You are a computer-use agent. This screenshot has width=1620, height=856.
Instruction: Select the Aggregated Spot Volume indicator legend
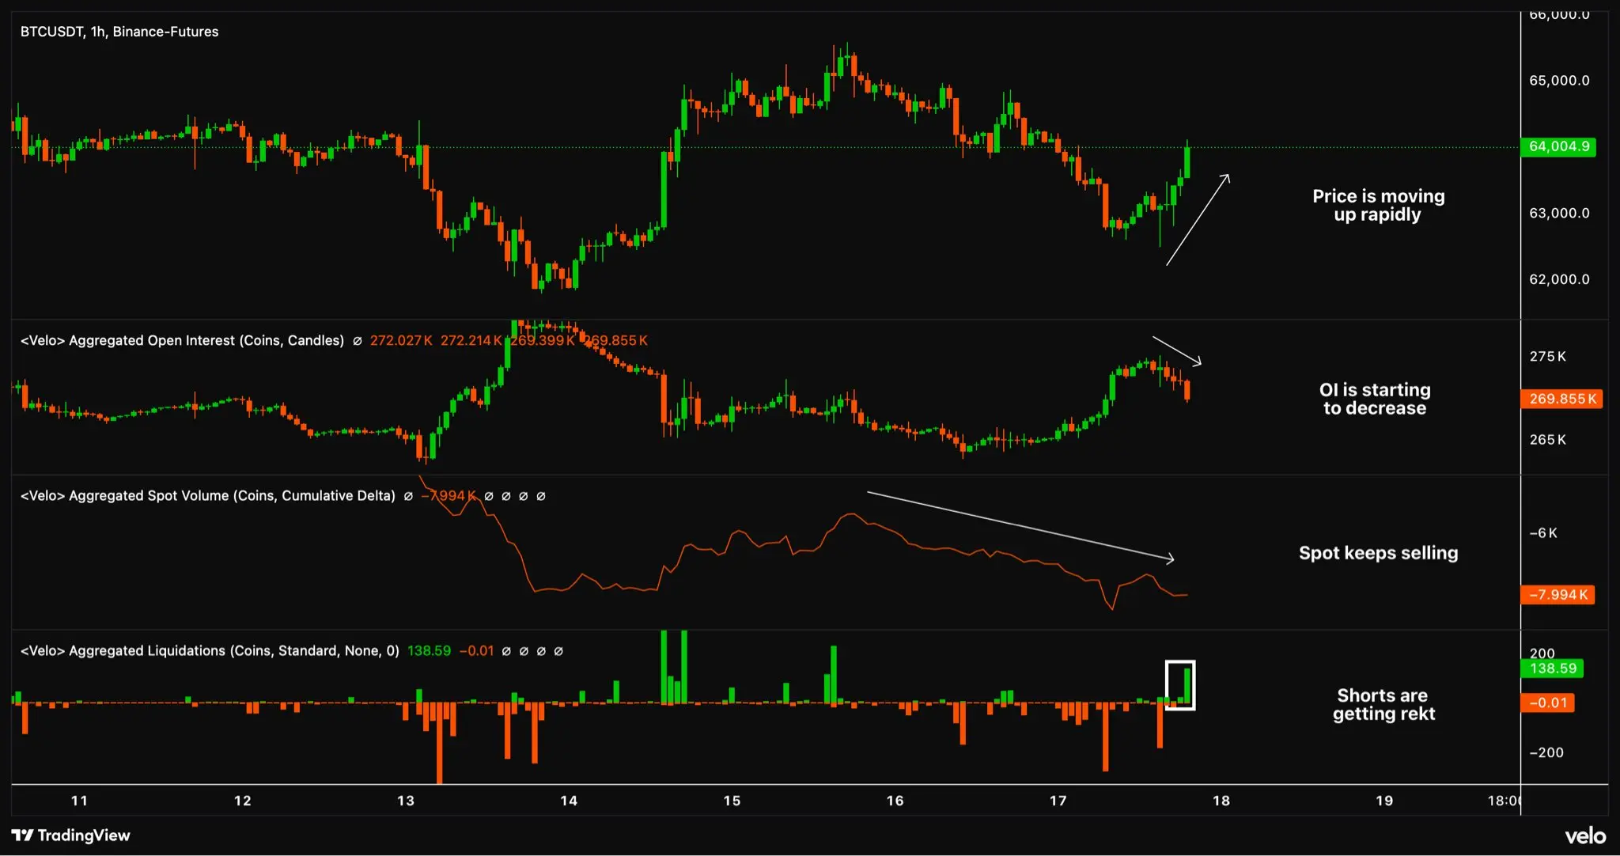tap(207, 495)
